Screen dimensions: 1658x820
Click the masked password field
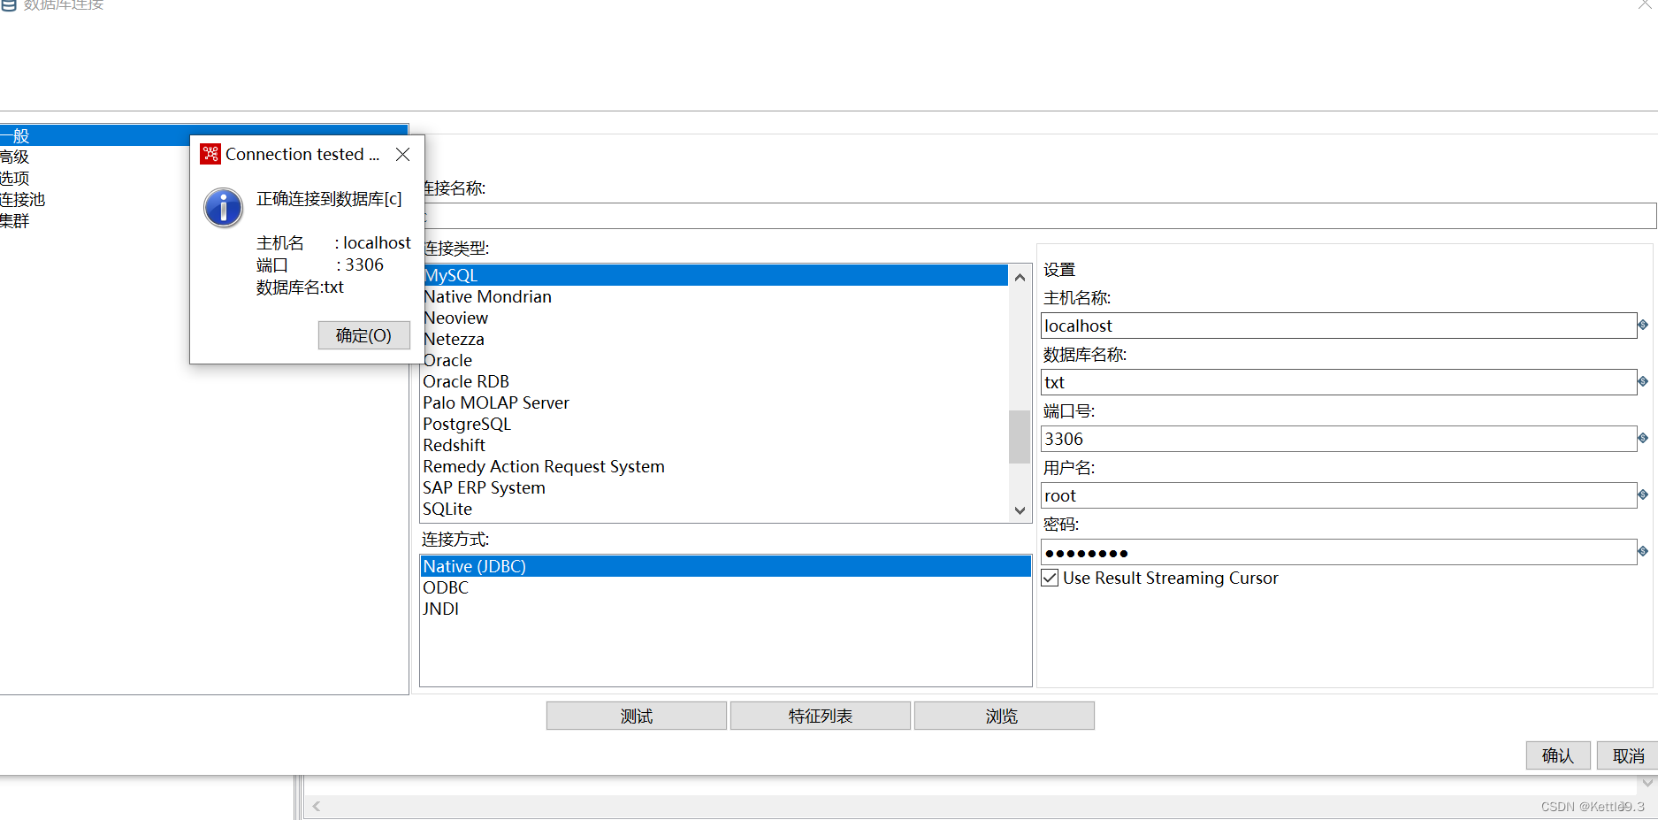pos(1339,552)
